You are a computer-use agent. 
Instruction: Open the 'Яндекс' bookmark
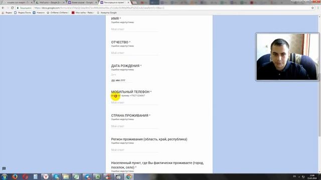pyautogui.click(x=7, y=12)
